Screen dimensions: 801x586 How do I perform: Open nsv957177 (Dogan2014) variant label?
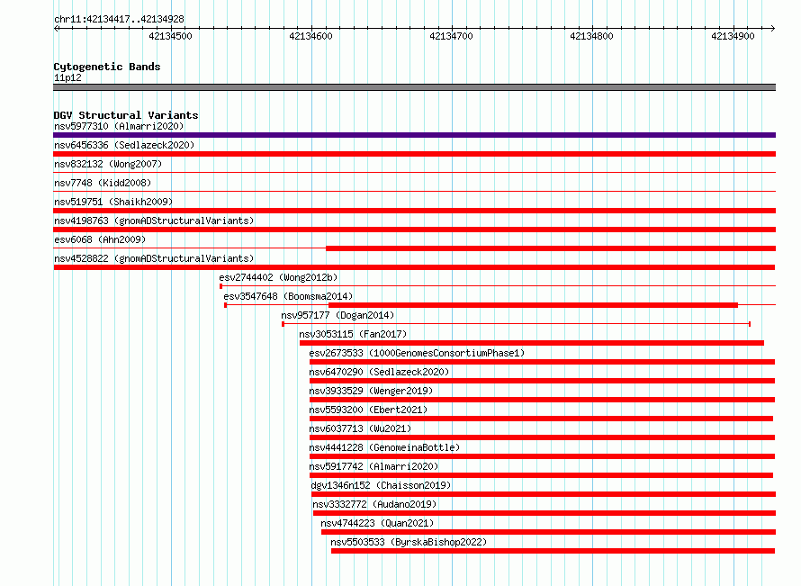pos(337,315)
